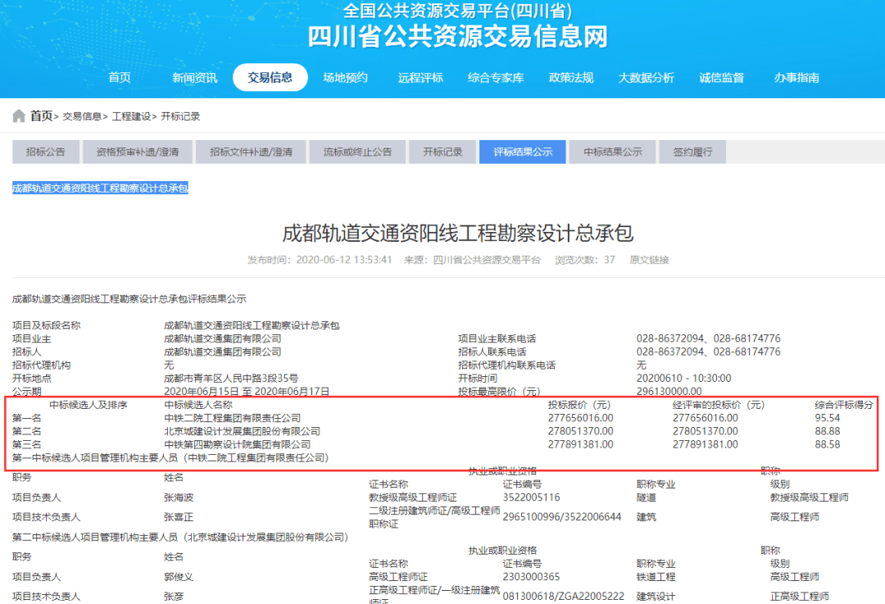This screenshot has height=604, width=885.
Task: Click the highlighted 成都轨道交通资阳线工程勘察设计总承包 link
Action: (x=100, y=188)
